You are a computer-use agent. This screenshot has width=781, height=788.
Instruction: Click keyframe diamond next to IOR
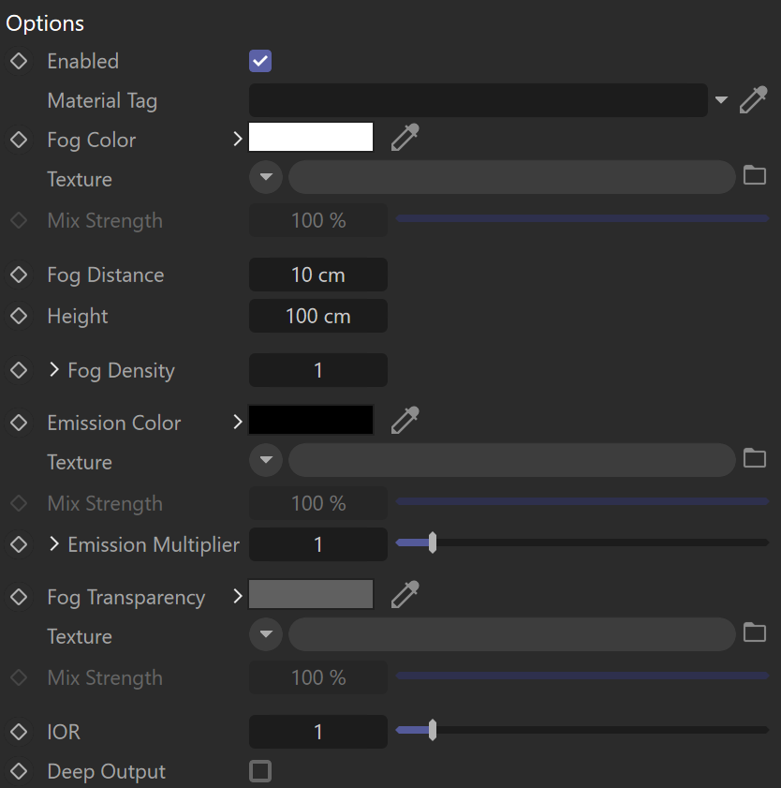pyautogui.click(x=19, y=732)
